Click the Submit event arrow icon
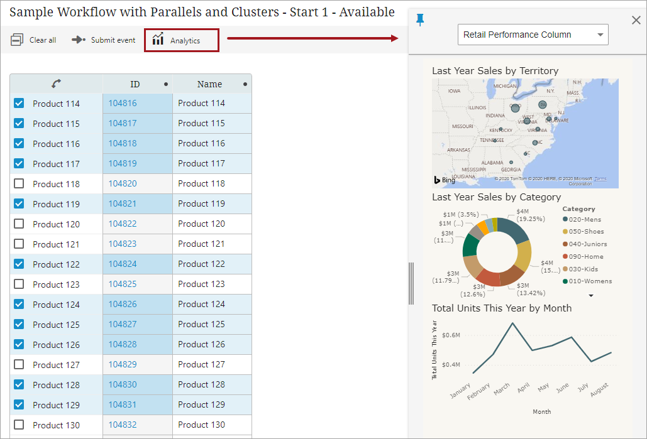The height and width of the screenshot is (439, 647). point(79,40)
